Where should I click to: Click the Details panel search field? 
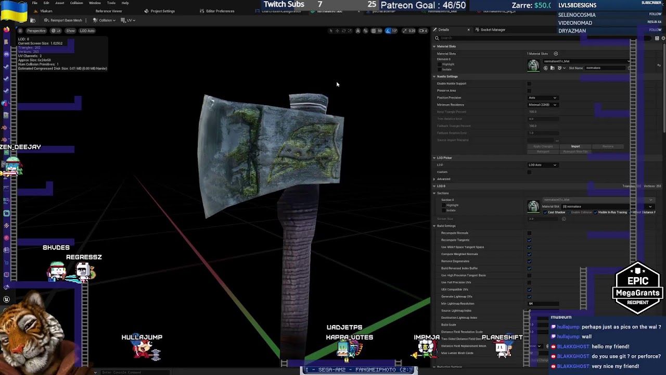541,38
